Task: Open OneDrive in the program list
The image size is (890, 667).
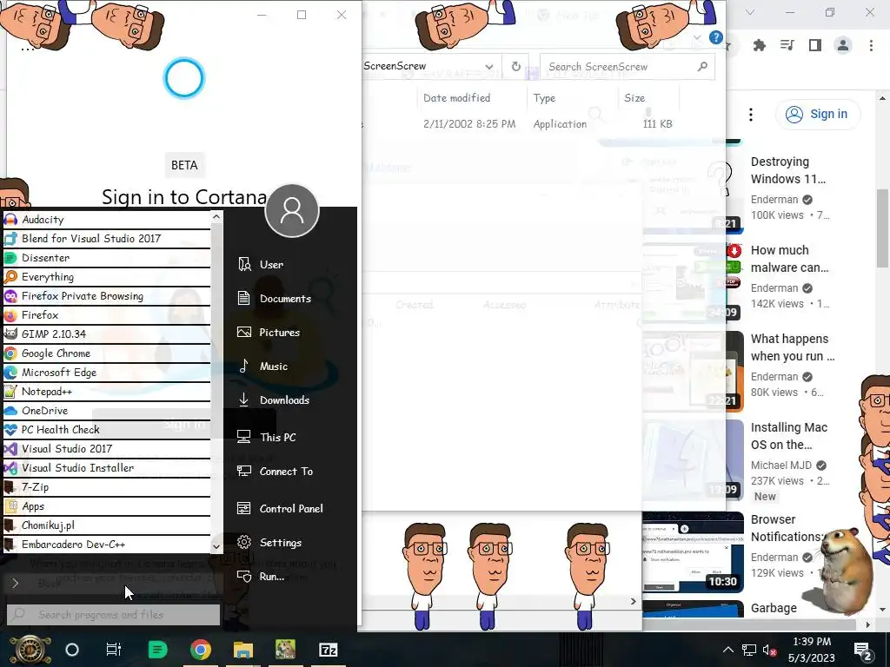Action: [x=107, y=411]
